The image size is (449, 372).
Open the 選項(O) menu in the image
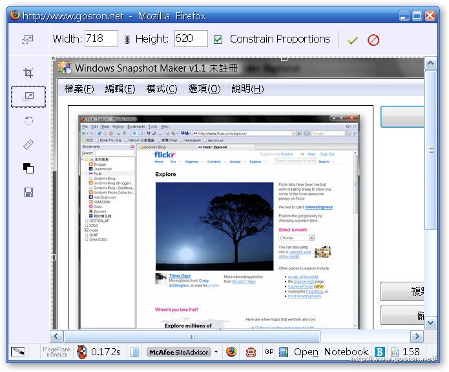click(x=204, y=89)
